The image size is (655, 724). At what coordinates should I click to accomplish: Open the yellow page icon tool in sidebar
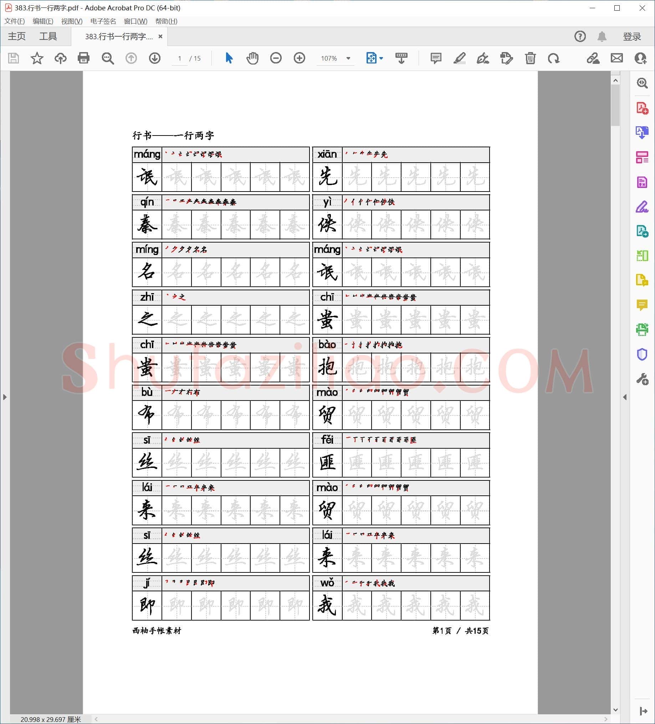642,280
